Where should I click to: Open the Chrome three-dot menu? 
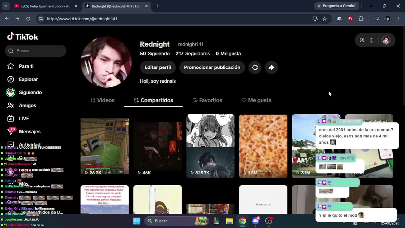click(398, 19)
